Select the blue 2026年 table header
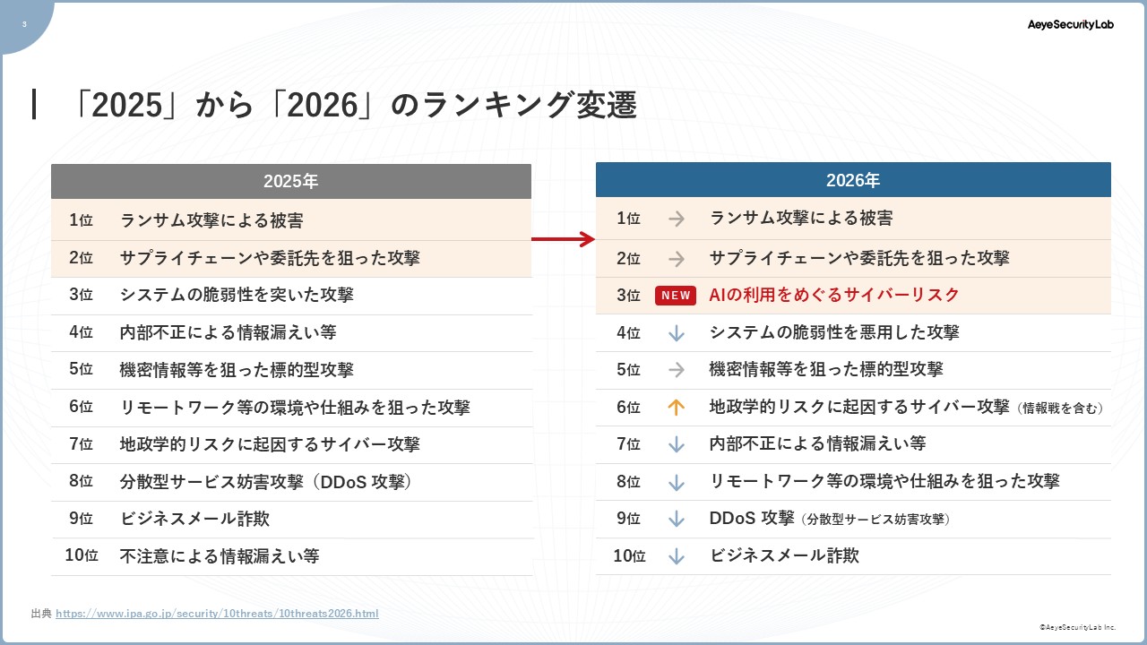1147x645 pixels. click(x=852, y=180)
